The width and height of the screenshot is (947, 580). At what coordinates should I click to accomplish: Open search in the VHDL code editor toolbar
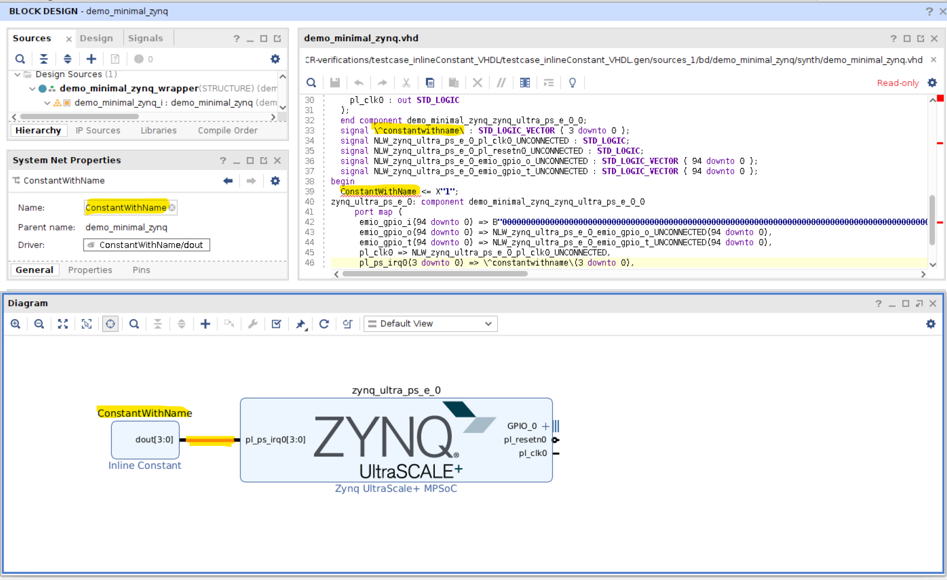tap(311, 83)
